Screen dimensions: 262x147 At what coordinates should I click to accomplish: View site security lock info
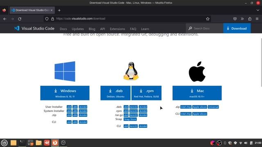[x=52, y=19]
